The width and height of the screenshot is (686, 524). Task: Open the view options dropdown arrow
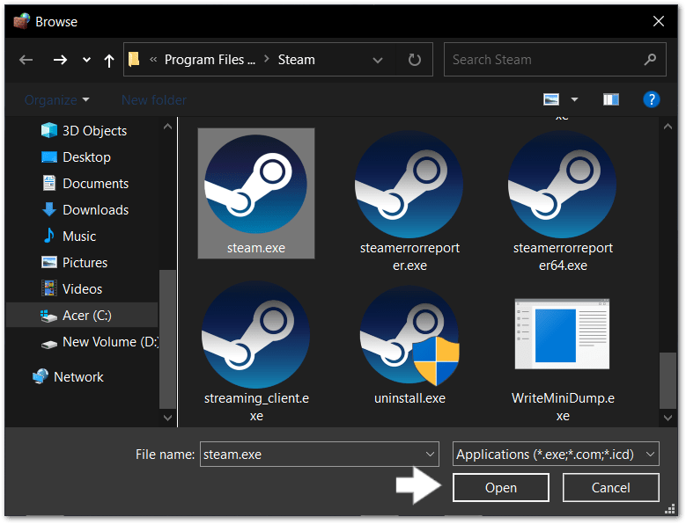pos(574,100)
